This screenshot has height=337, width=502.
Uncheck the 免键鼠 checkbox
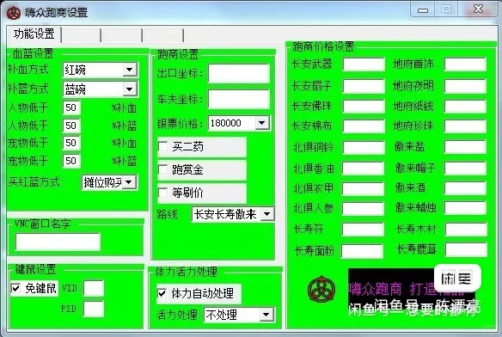tap(15, 288)
